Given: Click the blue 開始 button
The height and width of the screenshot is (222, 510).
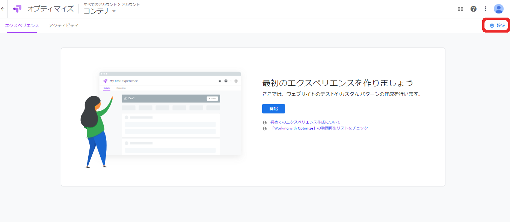Looking at the screenshot, I should (x=273, y=109).
